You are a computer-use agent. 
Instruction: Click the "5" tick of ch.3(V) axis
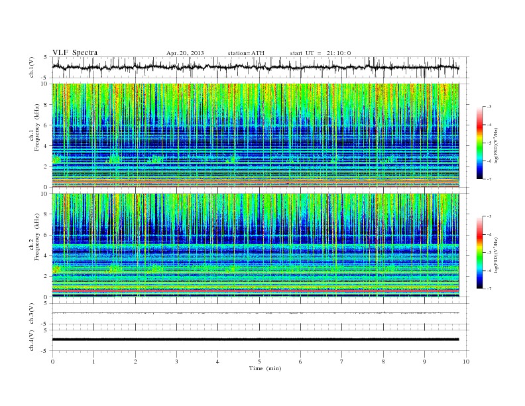[x=46, y=303]
